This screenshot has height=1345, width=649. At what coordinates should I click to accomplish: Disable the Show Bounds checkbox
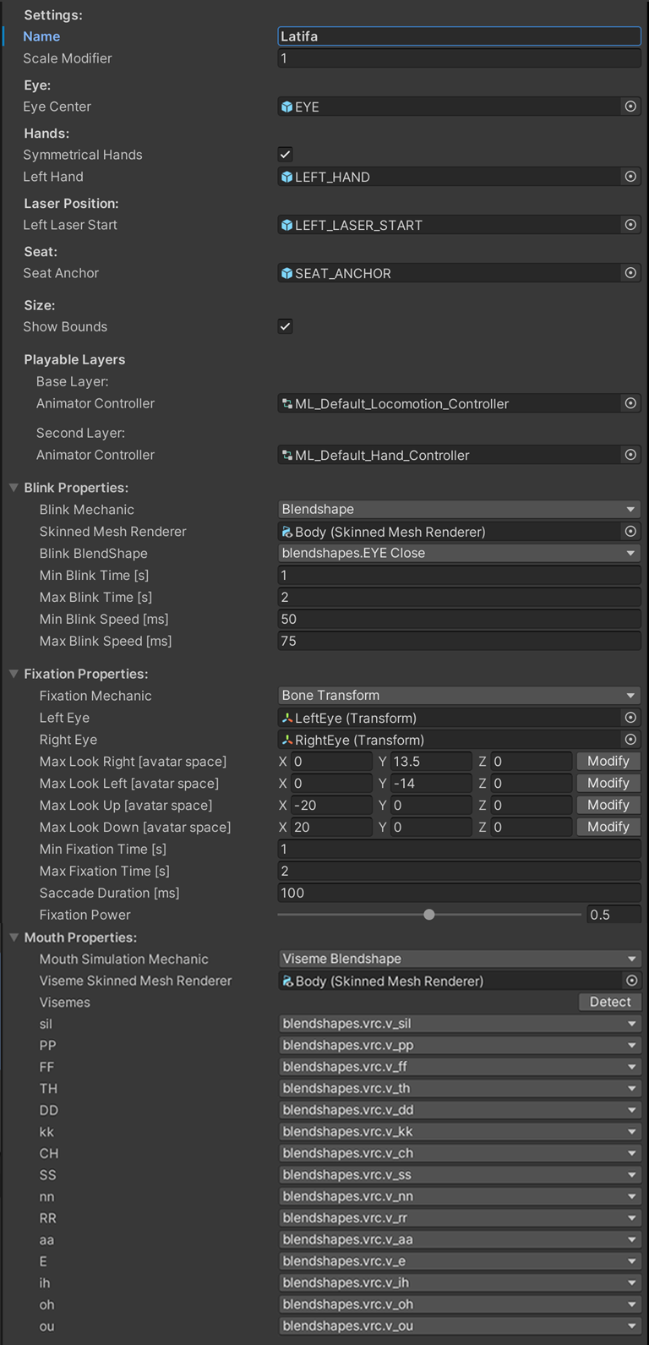tap(286, 326)
